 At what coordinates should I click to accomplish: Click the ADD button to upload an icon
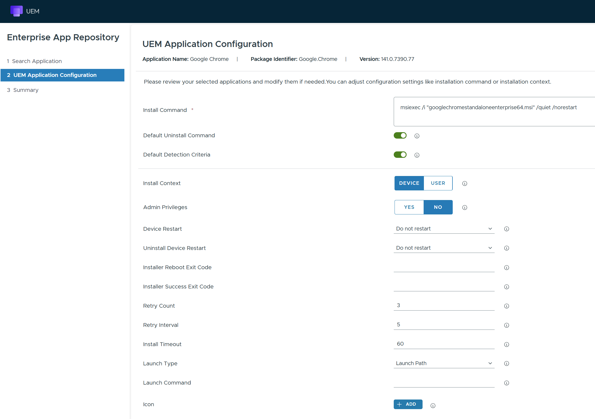[x=408, y=404]
